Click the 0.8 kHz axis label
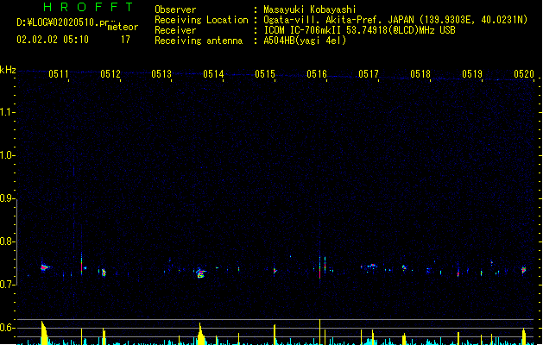The image size is (543, 345). [x=8, y=241]
